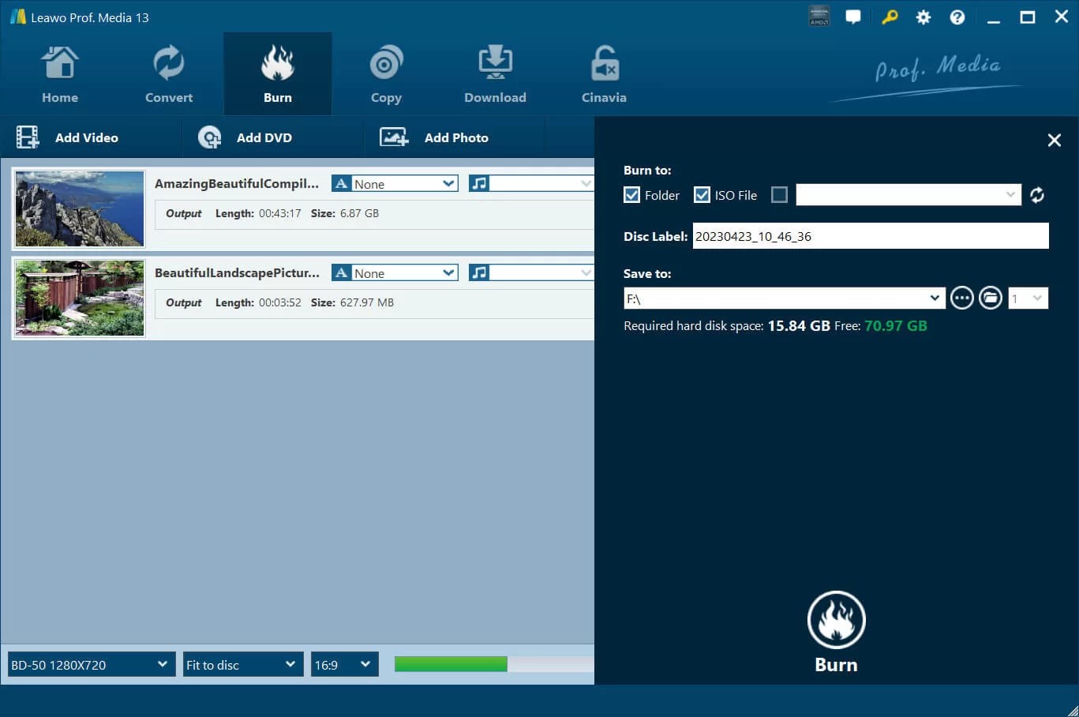Disable the ISO File output option
1079x717 pixels.
[702, 194]
